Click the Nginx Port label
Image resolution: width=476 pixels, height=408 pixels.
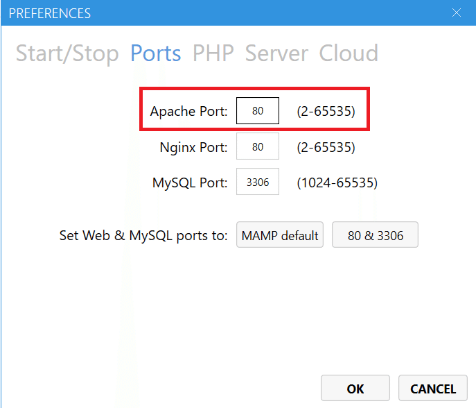click(193, 147)
